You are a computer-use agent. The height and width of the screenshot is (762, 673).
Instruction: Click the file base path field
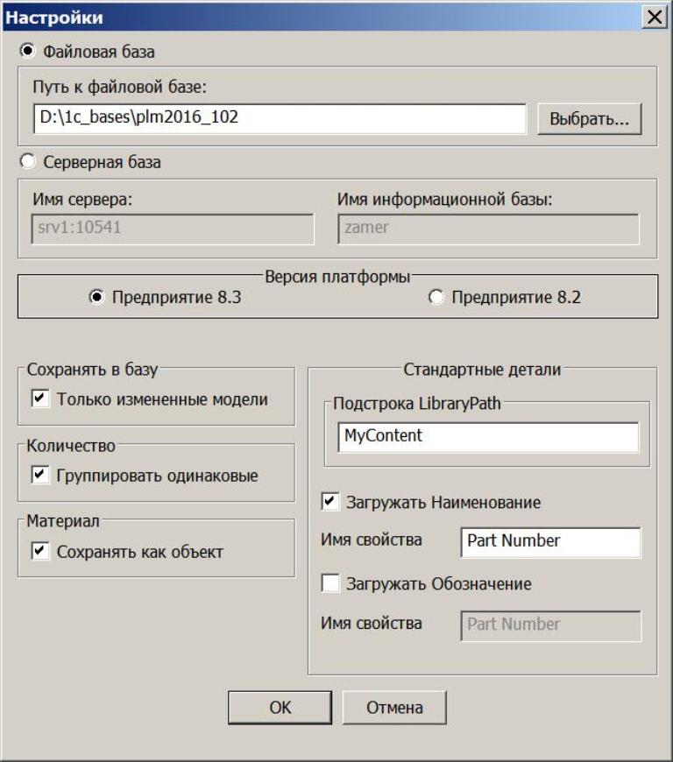pos(280,118)
